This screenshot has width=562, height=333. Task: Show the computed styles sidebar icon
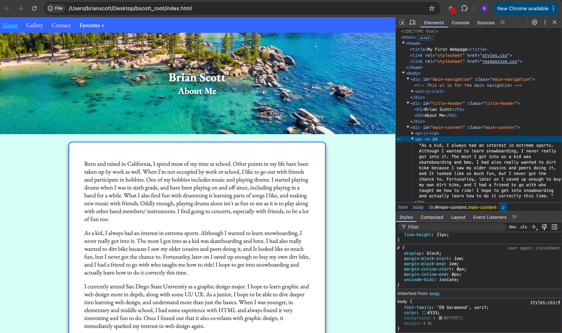click(554, 227)
